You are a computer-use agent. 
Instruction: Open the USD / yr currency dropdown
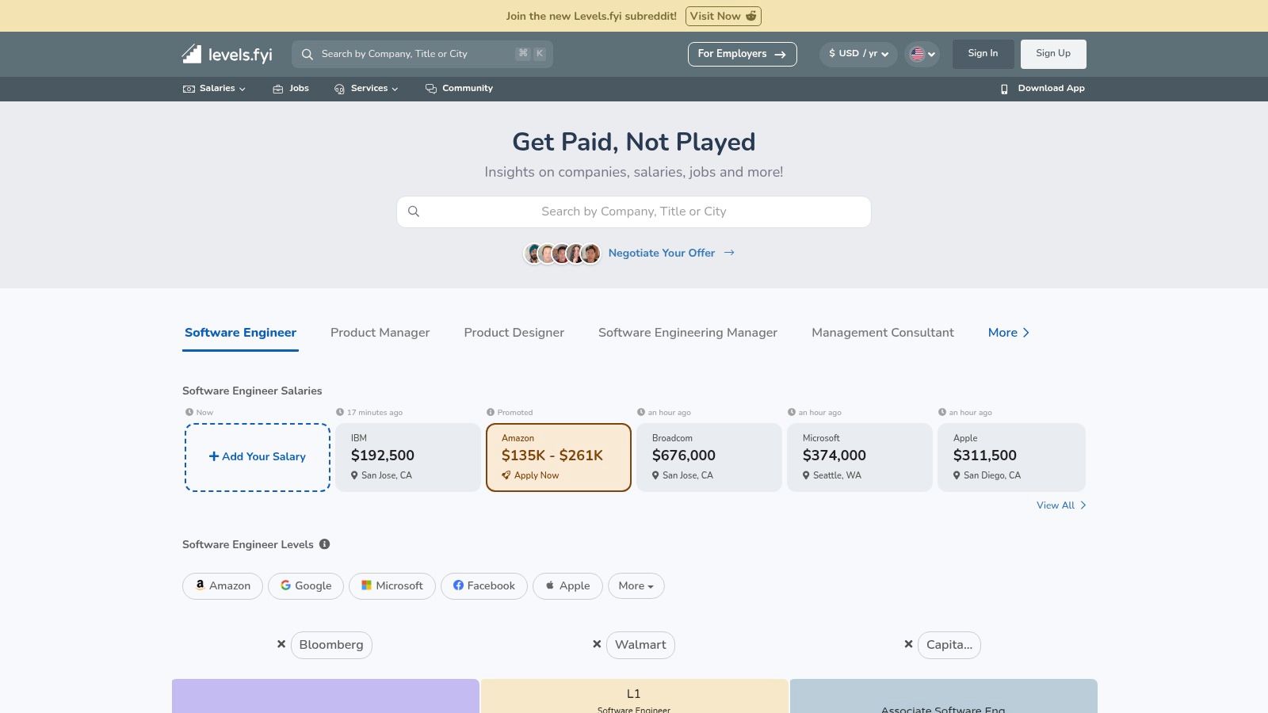(858, 54)
